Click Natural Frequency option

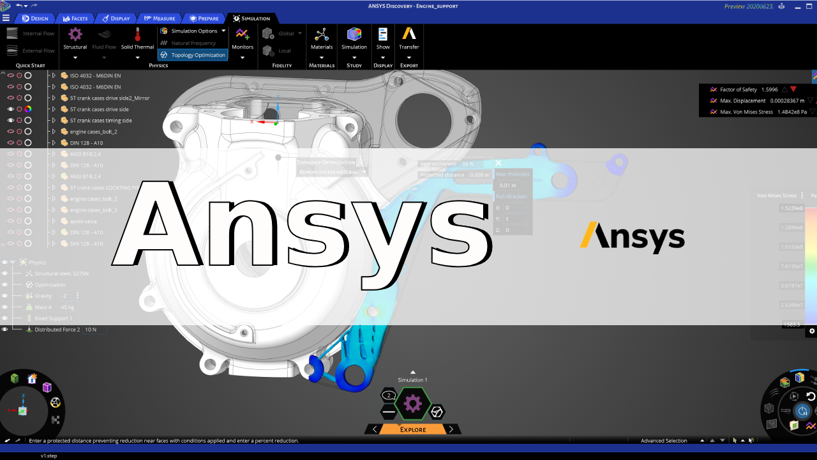(188, 43)
